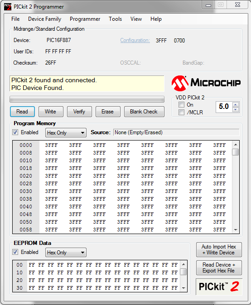The width and height of the screenshot is (251, 305).
Task: Click Program Memory scrollbar up arrow
Action: coord(236,145)
